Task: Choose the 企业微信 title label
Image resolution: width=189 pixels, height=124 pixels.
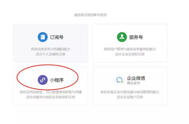Action: [136, 78]
